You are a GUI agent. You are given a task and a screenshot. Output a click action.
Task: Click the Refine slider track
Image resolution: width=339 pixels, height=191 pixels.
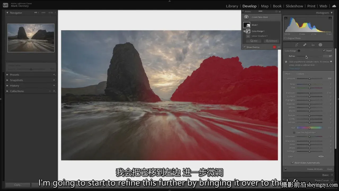click(x=309, y=56)
